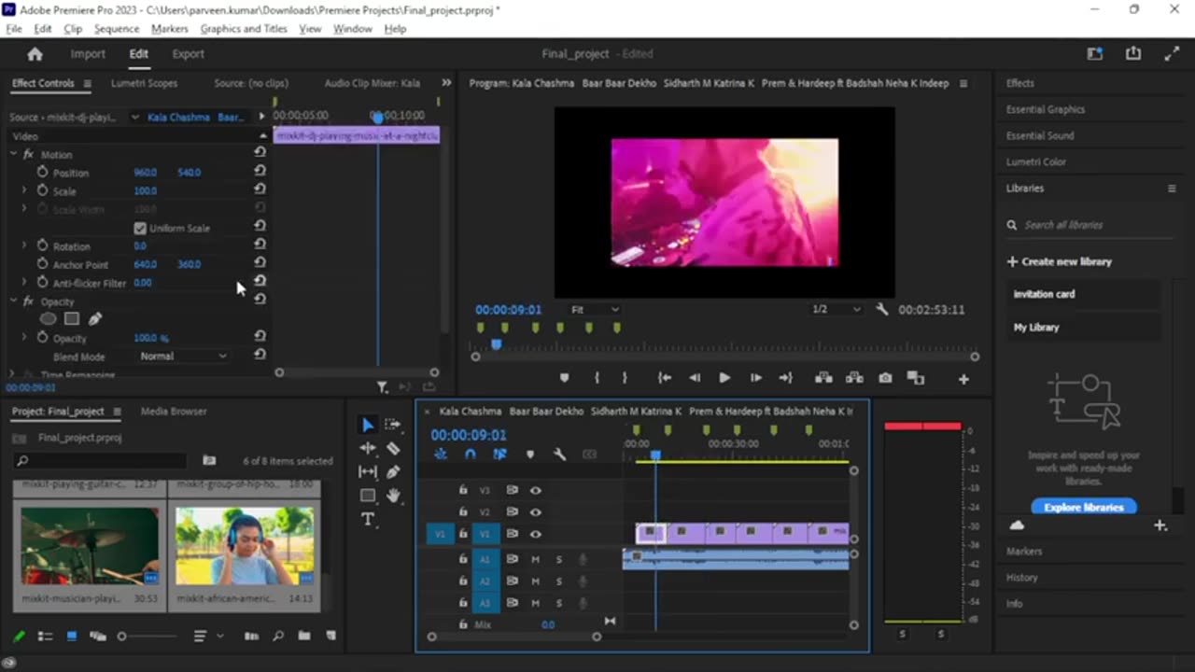Add marker in program monitor
The height and width of the screenshot is (672, 1195).
tap(564, 378)
